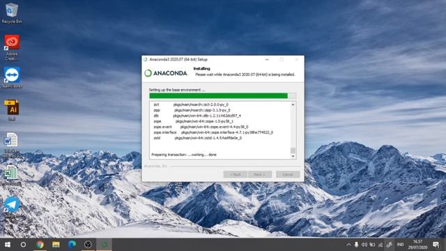Select the zope.interface package log line

(213, 132)
